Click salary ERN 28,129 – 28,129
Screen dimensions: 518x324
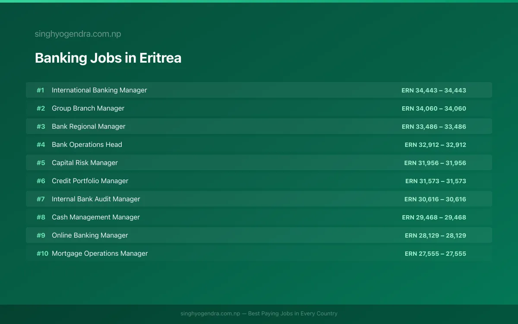click(x=436, y=235)
